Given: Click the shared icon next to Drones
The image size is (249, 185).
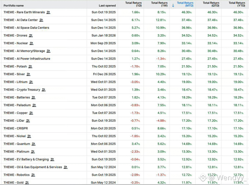Looking at the screenshot, I should (31, 36).
